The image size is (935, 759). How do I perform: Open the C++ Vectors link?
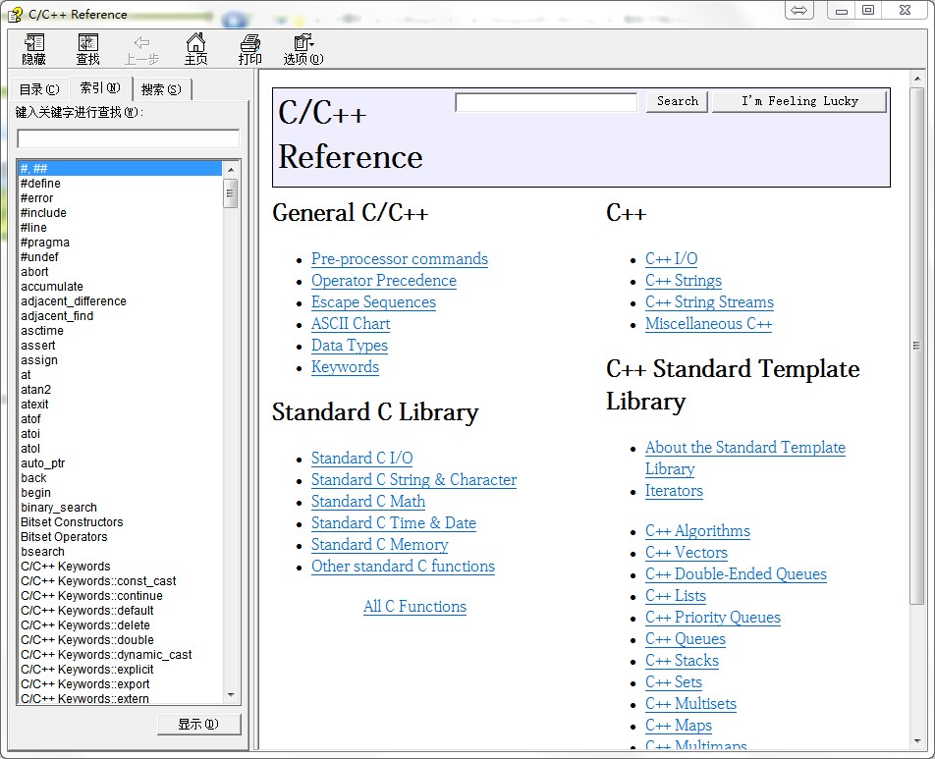coord(686,553)
